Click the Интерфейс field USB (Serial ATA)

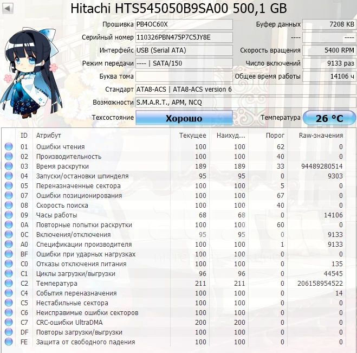184,50
